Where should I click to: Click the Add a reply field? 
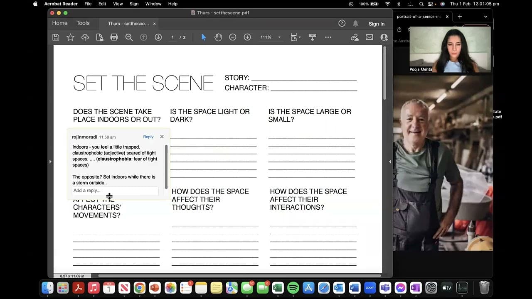pyautogui.click(x=115, y=191)
